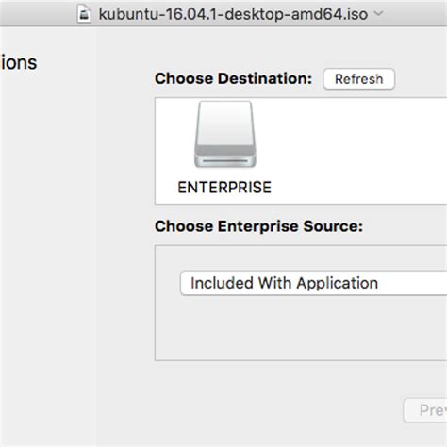The height and width of the screenshot is (447, 447).
Task: Expand the chevron beside the ISO filename
Action: [x=379, y=13]
